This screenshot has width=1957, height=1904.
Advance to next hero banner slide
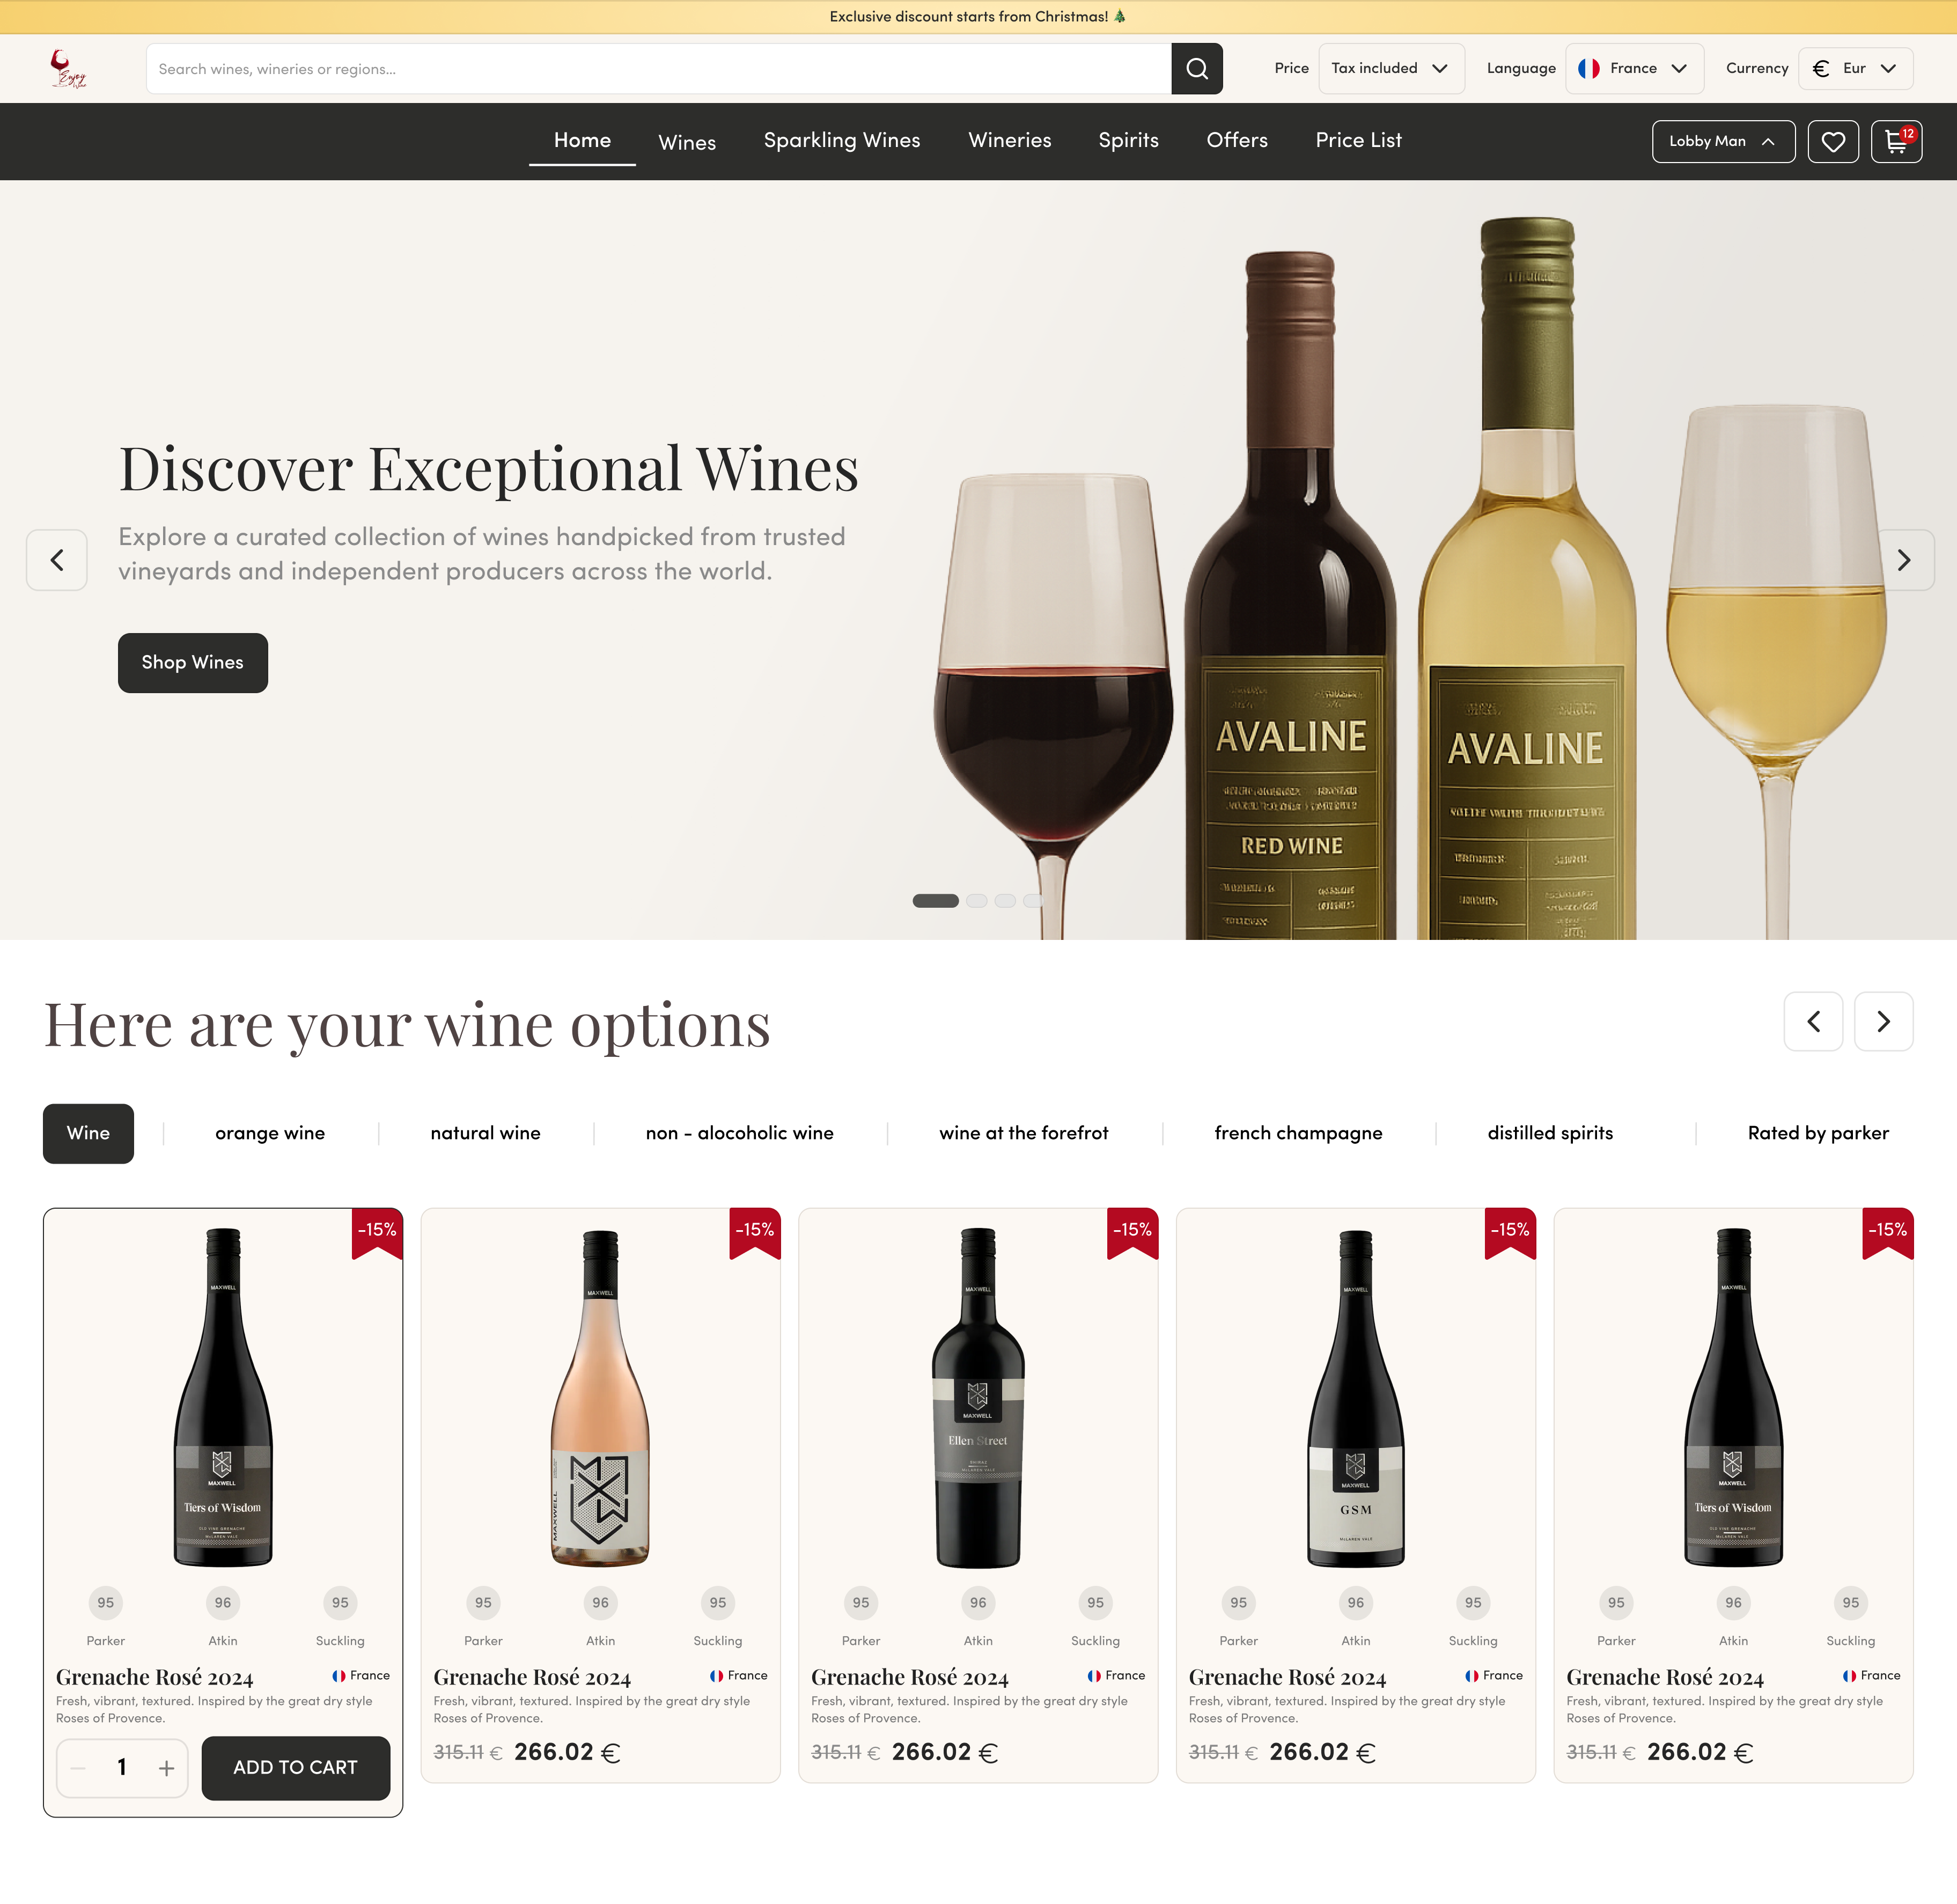1903,560
